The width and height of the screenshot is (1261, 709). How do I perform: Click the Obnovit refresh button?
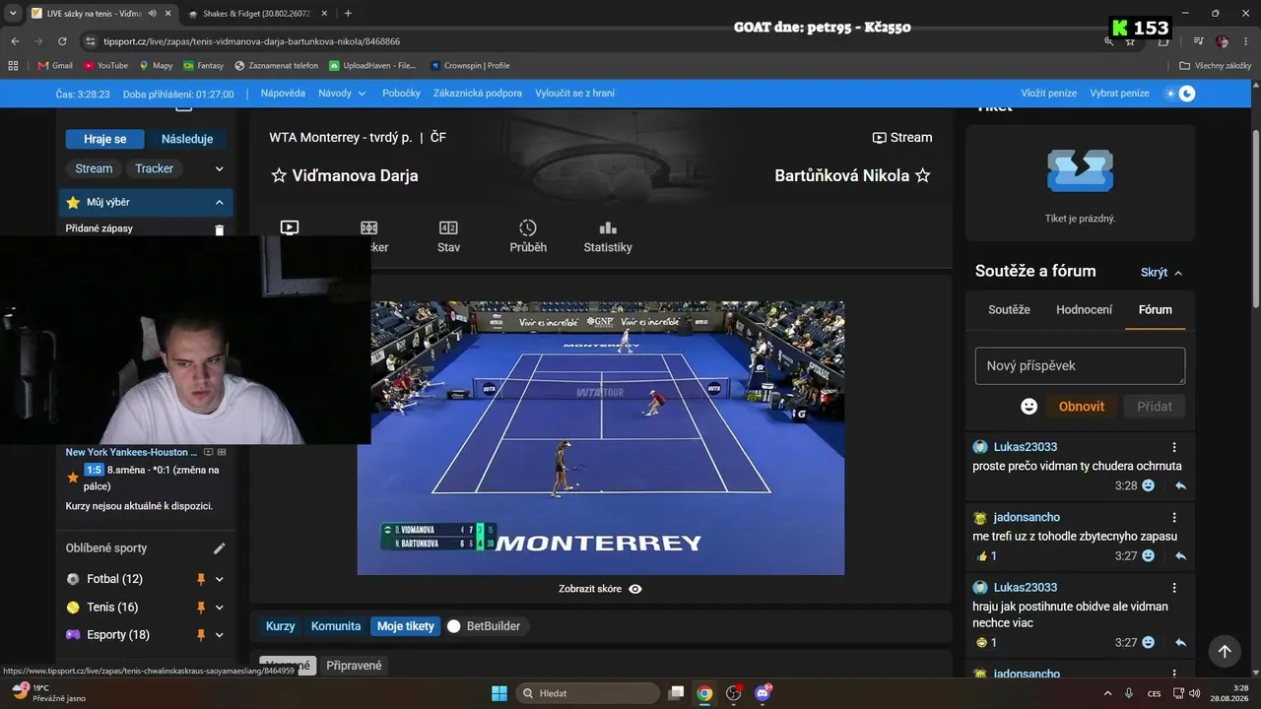1082,407
